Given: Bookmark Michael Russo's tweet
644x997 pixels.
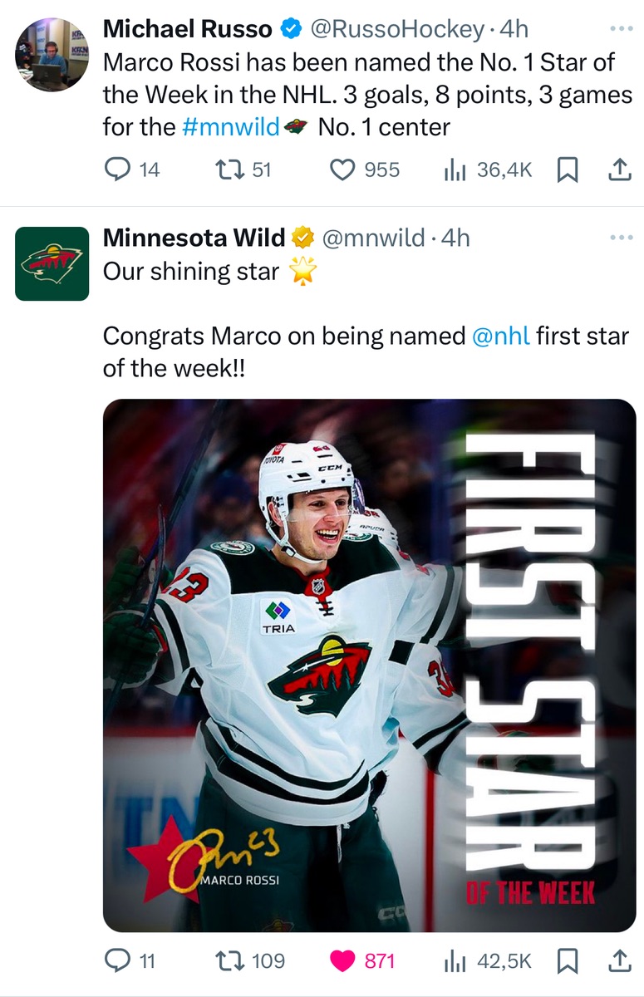Looking at the screenshot, I should [x=567, y=169].
